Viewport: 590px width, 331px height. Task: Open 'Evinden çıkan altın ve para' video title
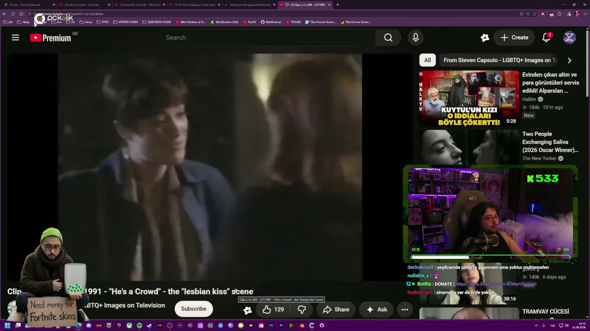coord(550,83)
